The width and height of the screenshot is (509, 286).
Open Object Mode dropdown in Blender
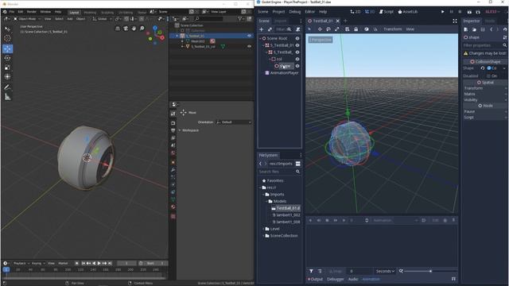(26, 19)
